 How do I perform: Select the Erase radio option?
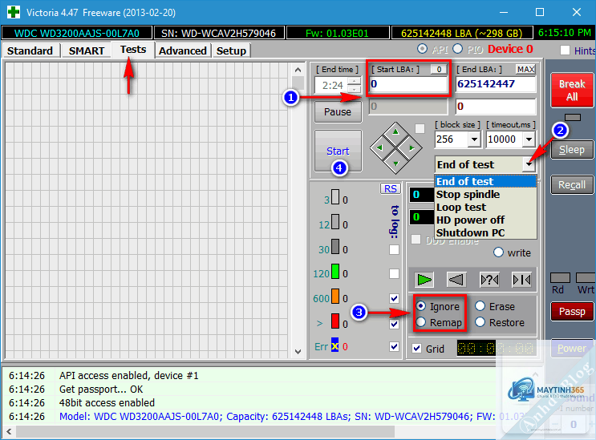coord(480,306)
